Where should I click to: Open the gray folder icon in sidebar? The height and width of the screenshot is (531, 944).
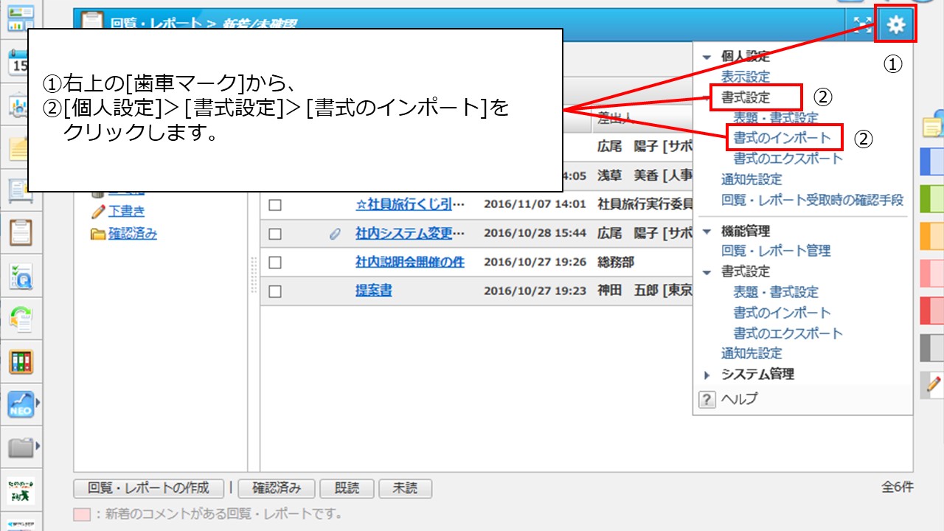21,446
